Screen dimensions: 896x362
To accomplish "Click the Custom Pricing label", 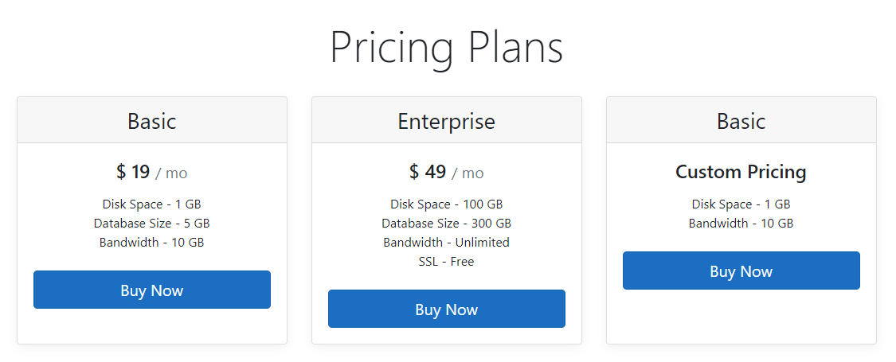I will point(741,172).
